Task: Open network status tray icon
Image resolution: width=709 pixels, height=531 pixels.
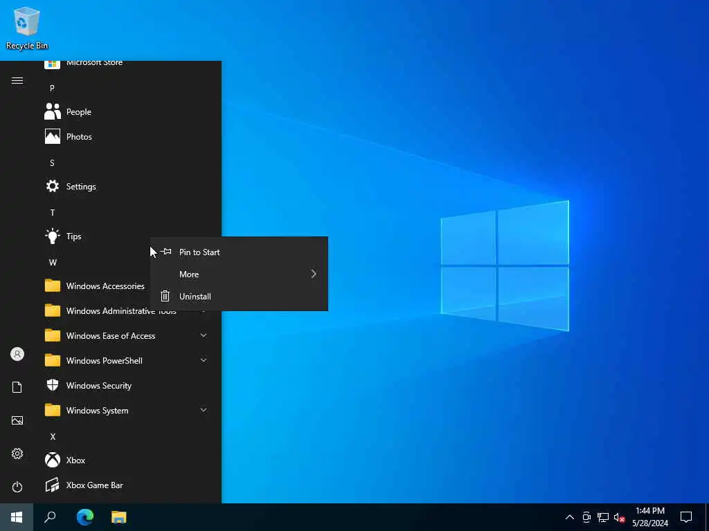Action: (603, 517)
